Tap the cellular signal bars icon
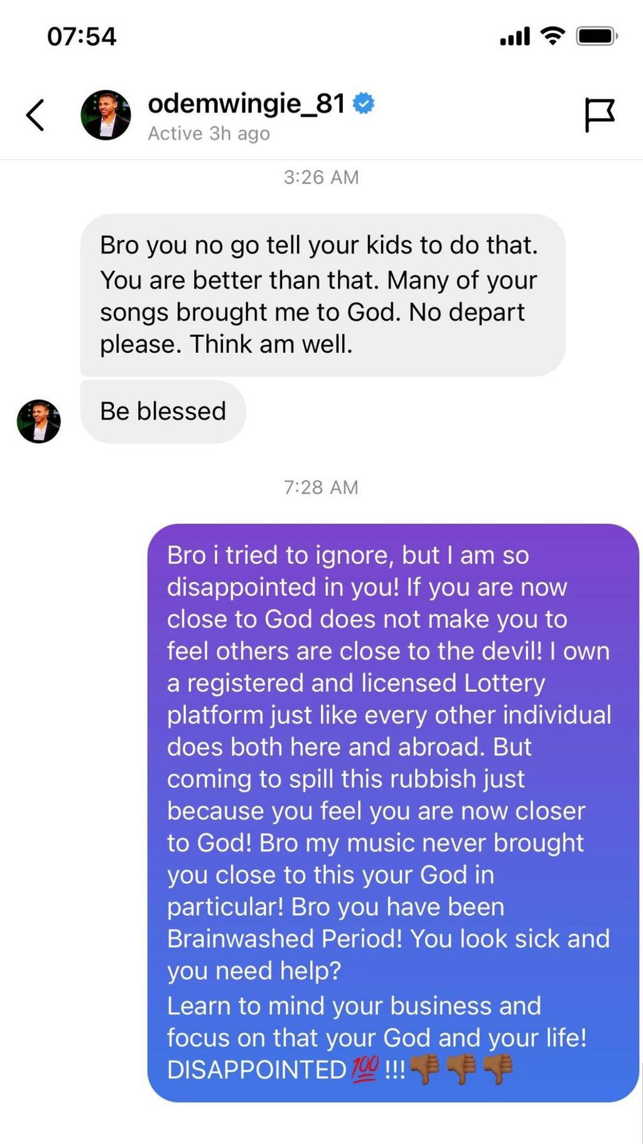This screenshot has width=643, height=1144. click(x=515, y=36)
